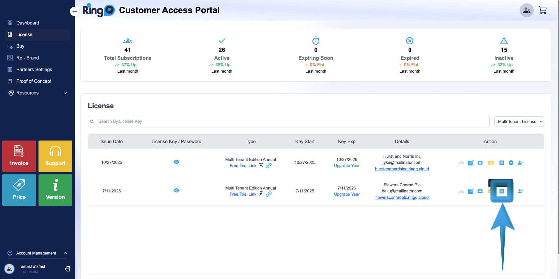The height and width of the screenshot is (279, 560).
Task: Open Partners Settings from the sidebar
Action: click(x=34, y=69)
